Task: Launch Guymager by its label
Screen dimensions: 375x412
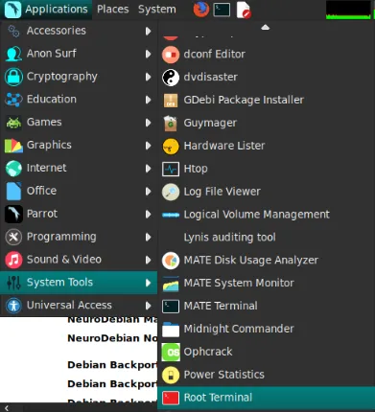Action: pyautogui.click(x=210, y=124)
